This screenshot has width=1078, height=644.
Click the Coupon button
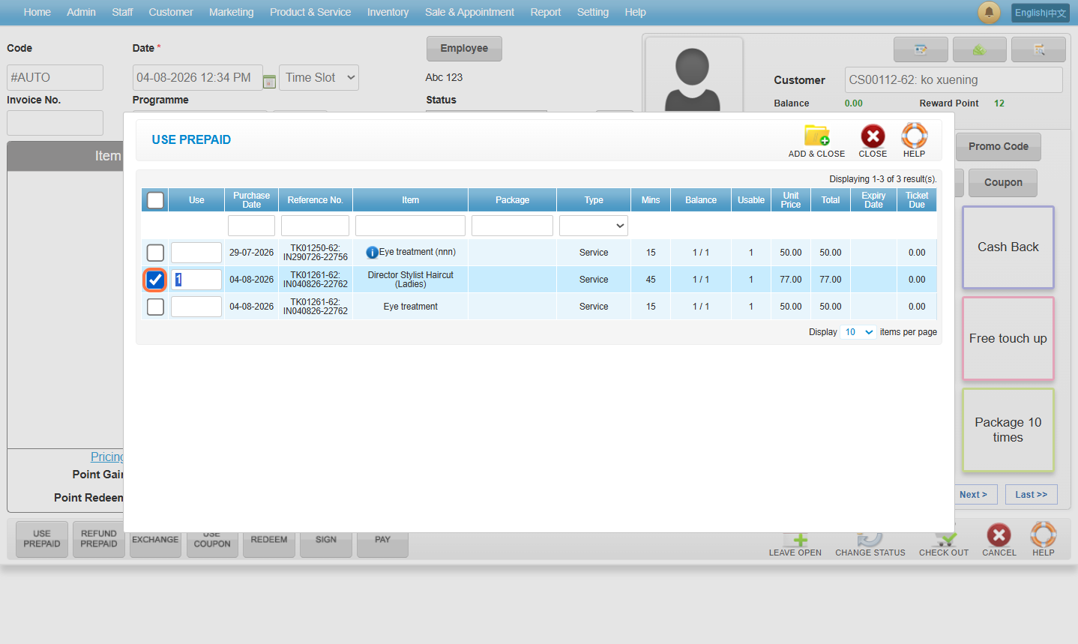tap(1003, 183)
